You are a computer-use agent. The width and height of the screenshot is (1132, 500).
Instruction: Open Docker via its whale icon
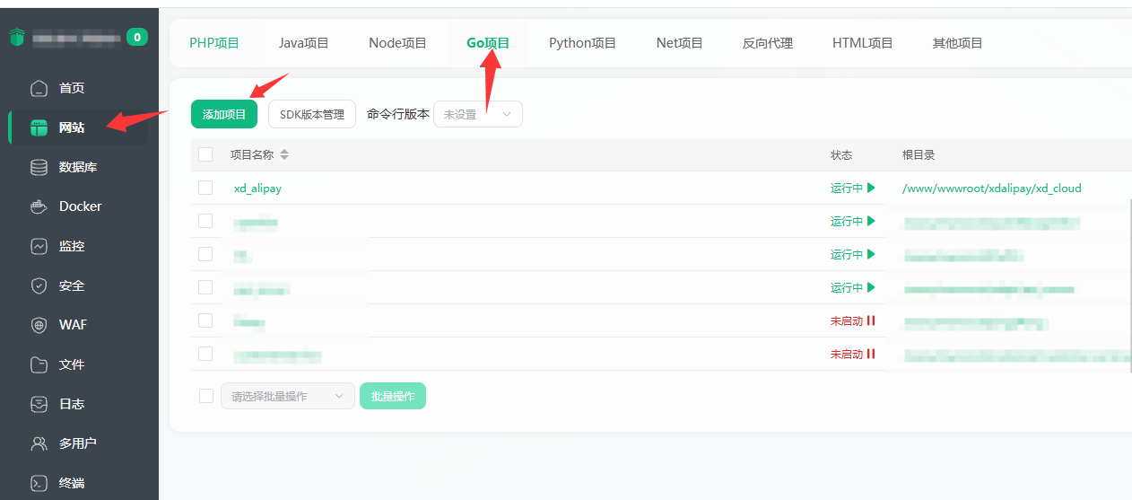click(39, 206)
